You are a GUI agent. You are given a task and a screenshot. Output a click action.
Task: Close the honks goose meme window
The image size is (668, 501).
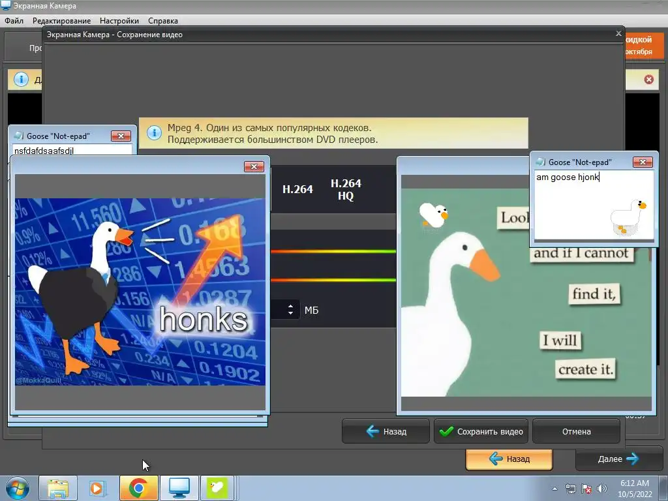point(254,166)
